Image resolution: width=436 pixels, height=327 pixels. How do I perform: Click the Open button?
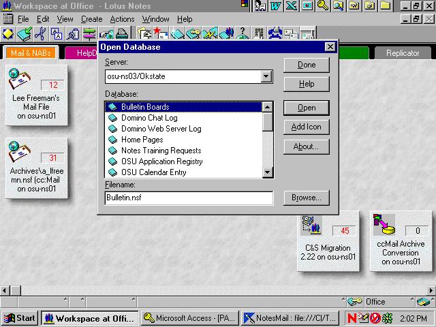pos(307,108)
